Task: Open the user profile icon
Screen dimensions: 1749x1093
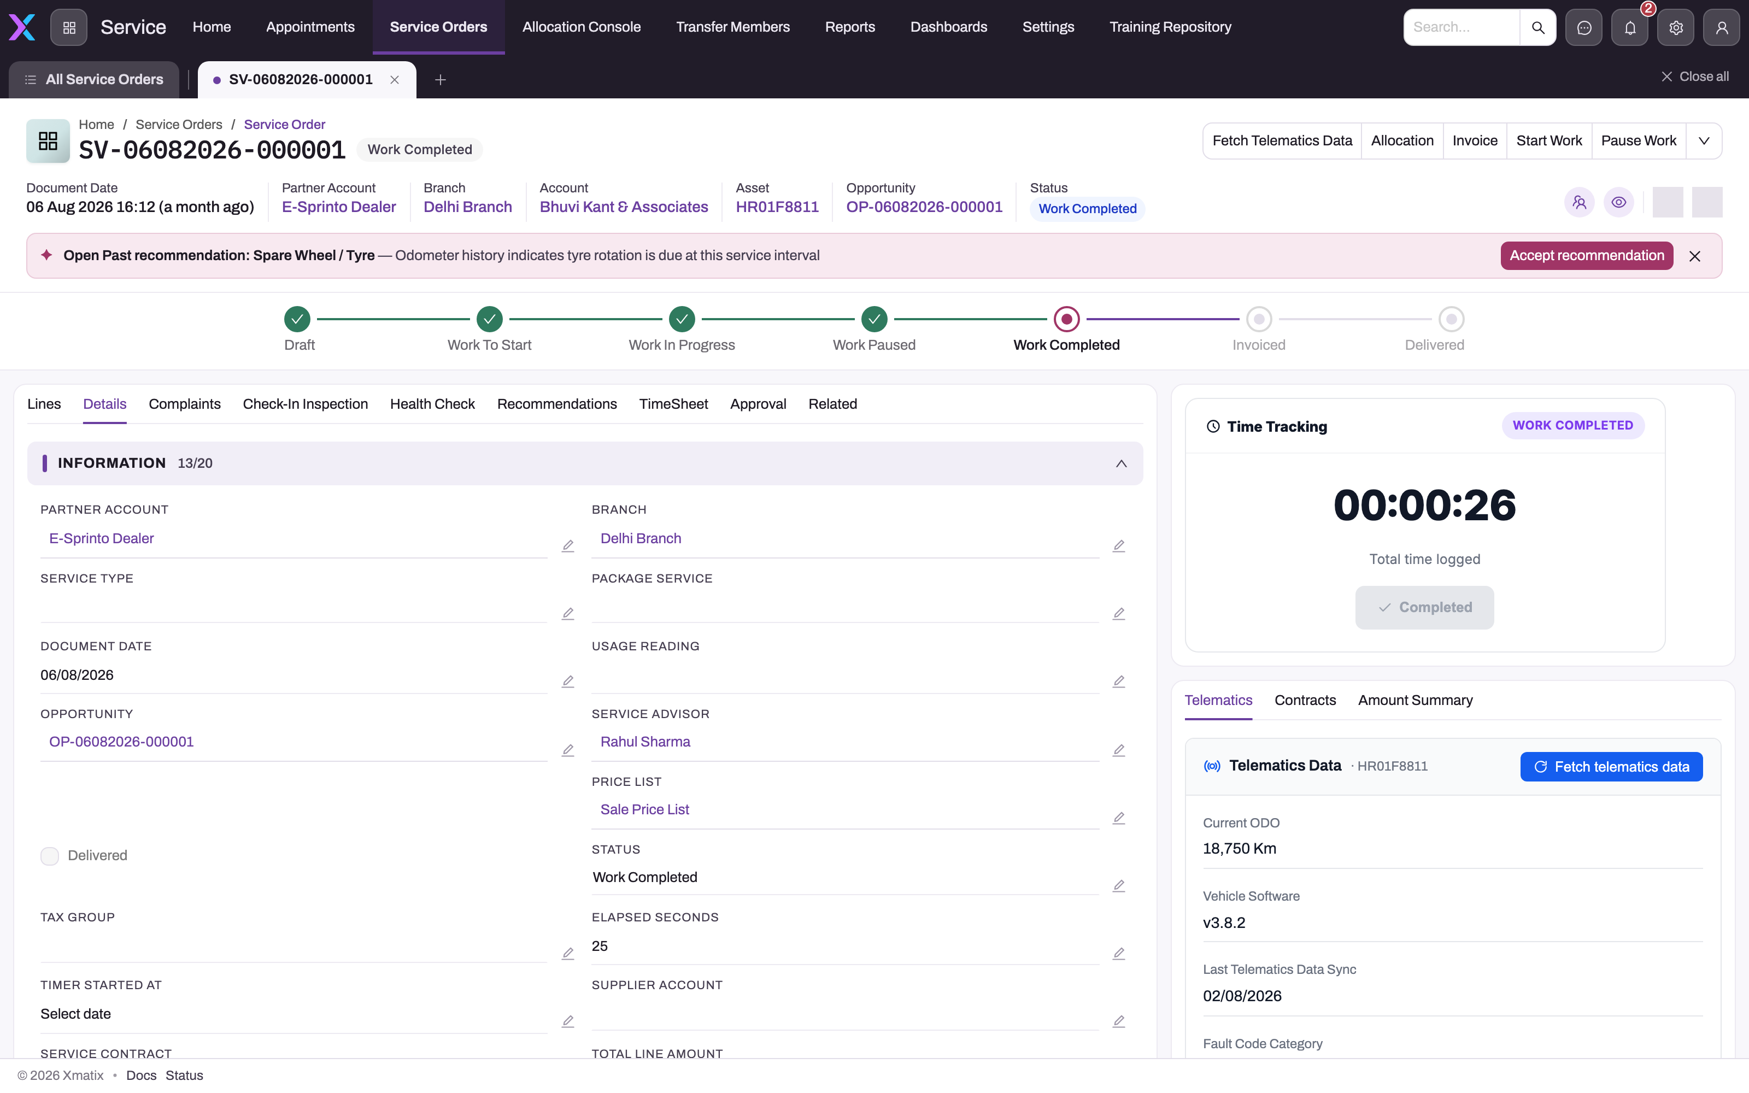Action: click(x=1722, y=27)
